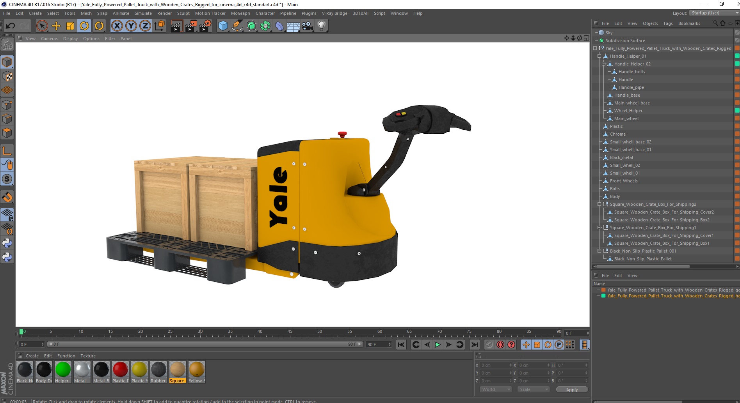The width and height of the screenshot is (740, 403).
Task: Toggle X axis lock
Action: point(117,26)
